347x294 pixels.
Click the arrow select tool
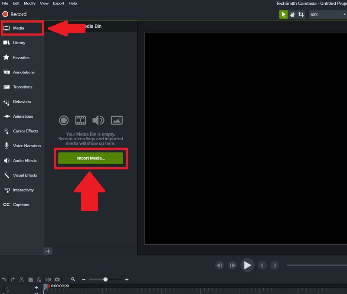tap(283, 14)
